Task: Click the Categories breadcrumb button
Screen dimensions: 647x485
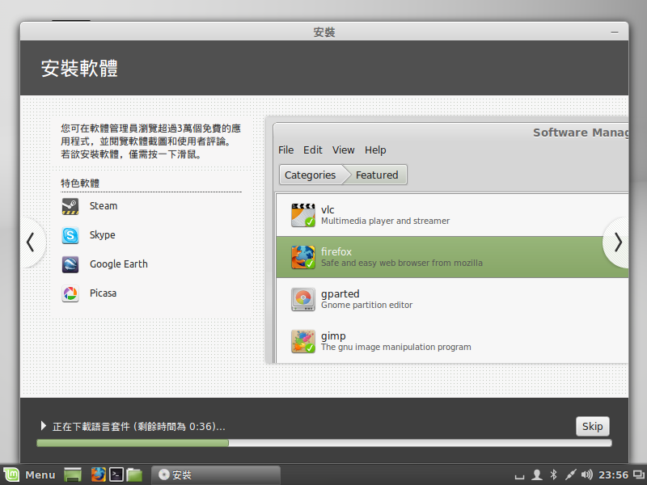Action: point(310,175)
